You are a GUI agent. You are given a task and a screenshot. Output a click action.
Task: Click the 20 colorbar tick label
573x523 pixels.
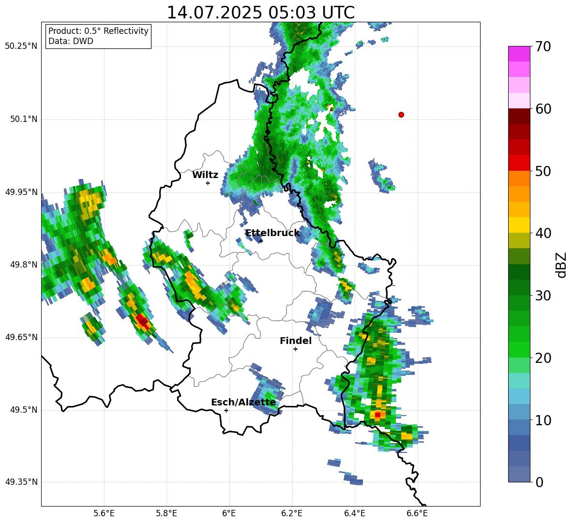pos(543,358)
